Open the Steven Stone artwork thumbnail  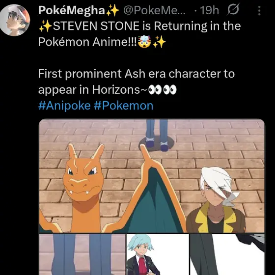coord(158,254)
